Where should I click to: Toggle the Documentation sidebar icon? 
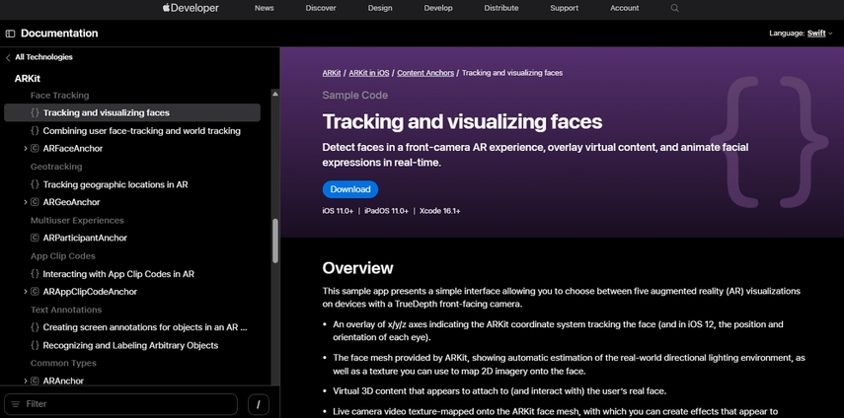point(10,34)
